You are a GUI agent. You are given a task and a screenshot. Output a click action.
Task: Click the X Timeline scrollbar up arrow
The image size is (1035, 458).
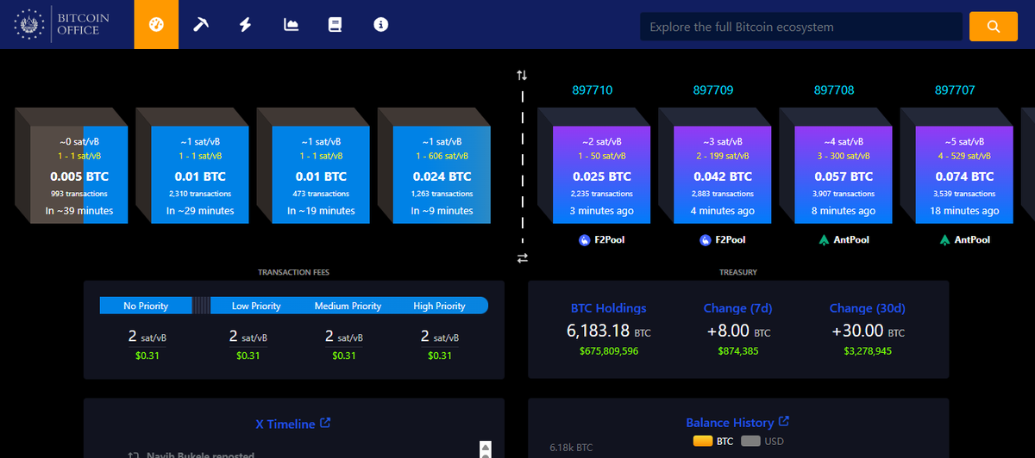click(x=486, y=449)
